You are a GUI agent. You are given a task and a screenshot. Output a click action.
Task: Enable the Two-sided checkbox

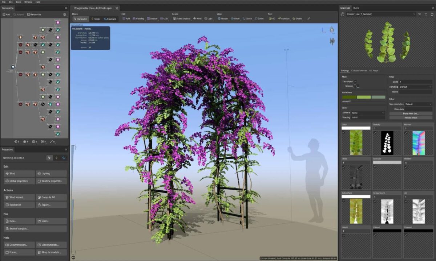point(355,82)
